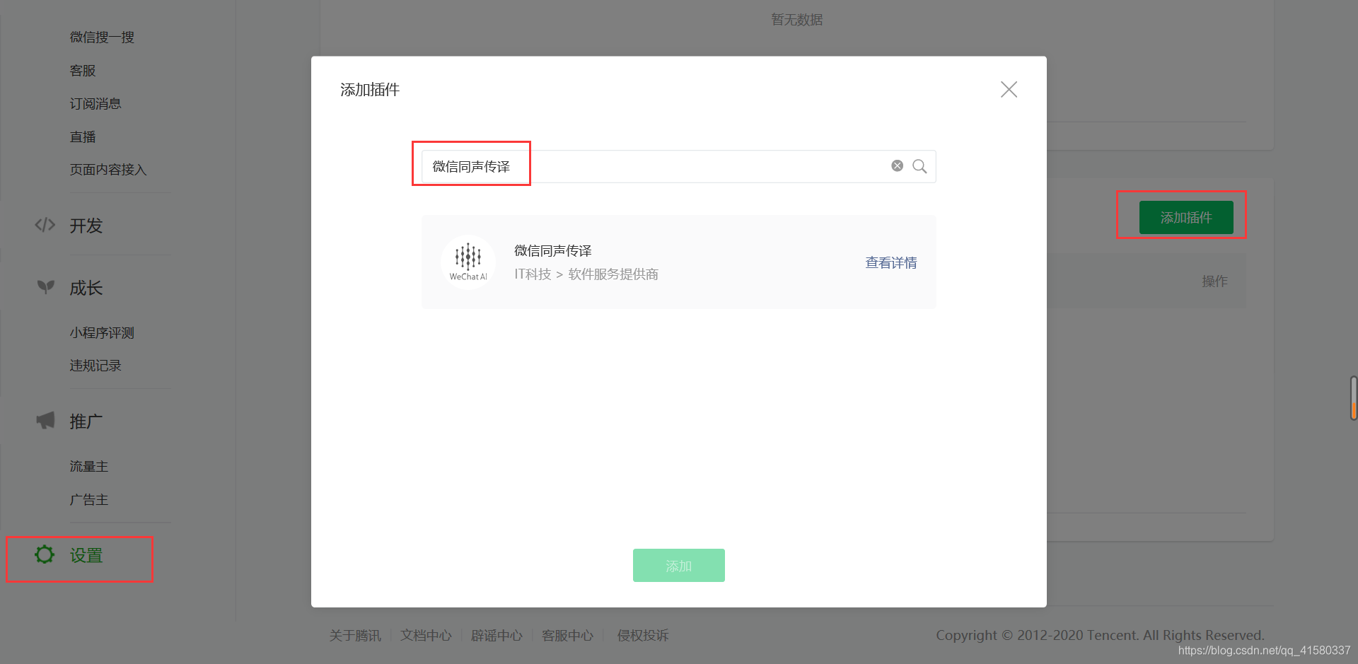
Task: Click the 添加 button in the dialog
Action: [x=678, y=565]
